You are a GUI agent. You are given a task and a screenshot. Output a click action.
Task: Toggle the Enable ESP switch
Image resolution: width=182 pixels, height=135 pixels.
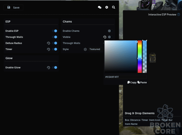click(x=54, y=31)
